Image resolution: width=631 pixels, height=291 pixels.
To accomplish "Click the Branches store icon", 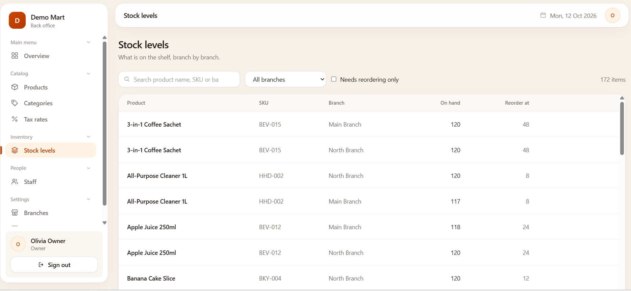I will click(15, 213).
